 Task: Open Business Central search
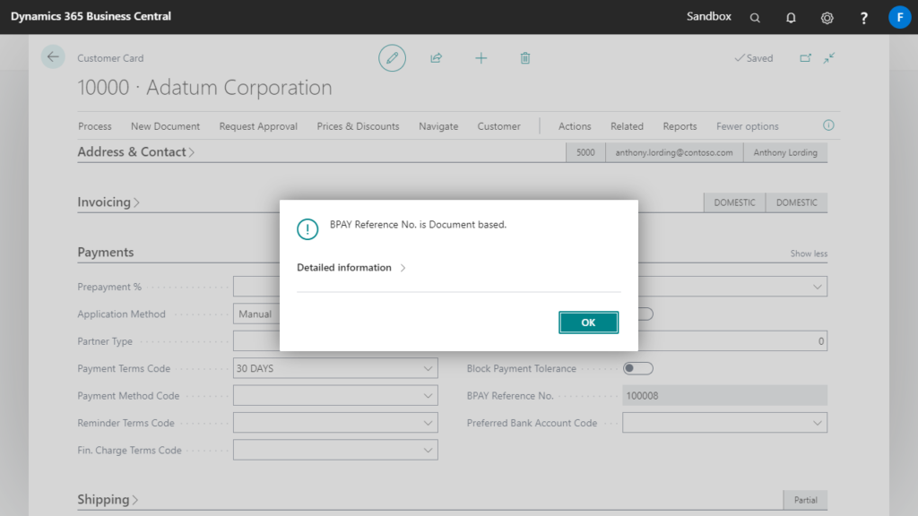point(754,17)
